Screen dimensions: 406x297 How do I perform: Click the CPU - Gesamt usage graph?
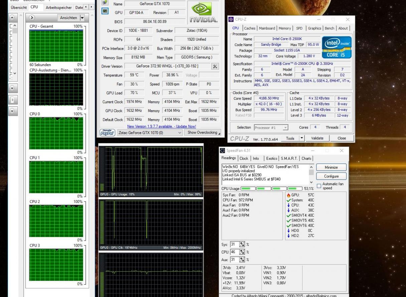[56, 46]
